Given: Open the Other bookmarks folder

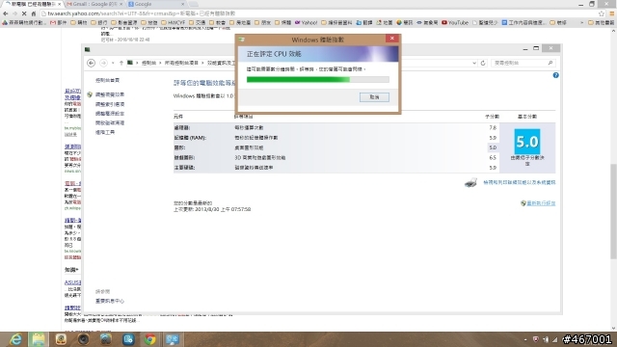Looking at the screenshot, I should pyautogui.click(x=601, y=23).
